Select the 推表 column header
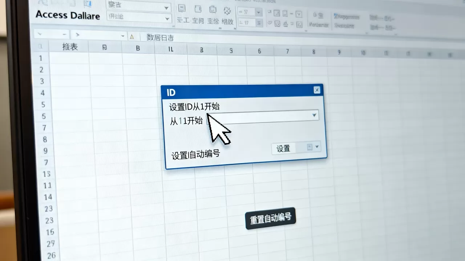Screen dimensions: 465x261 coord(70,47)
